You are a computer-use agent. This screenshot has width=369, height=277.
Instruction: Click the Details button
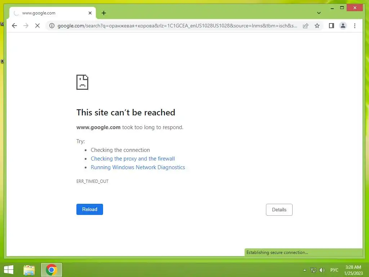(279, 210)
